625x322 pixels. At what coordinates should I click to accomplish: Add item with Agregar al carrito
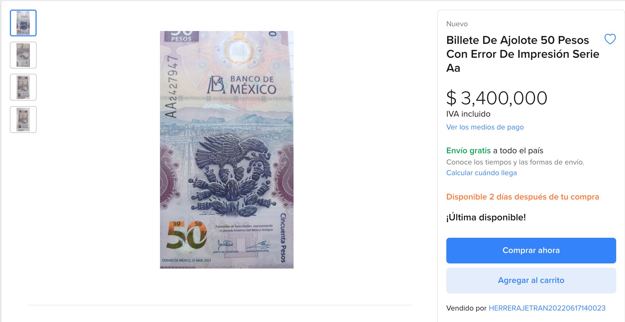point(531,280)
